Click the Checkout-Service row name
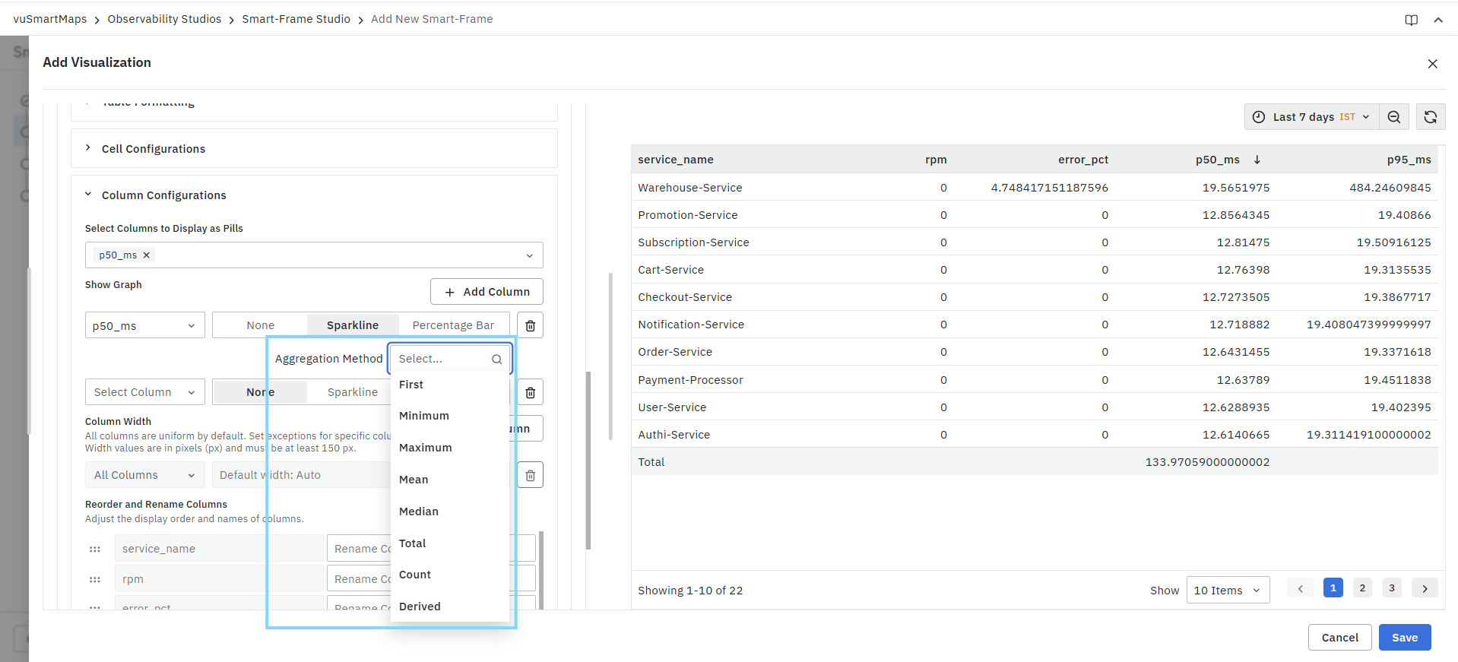Screen dimensions: 1458x662 (685, 297)
